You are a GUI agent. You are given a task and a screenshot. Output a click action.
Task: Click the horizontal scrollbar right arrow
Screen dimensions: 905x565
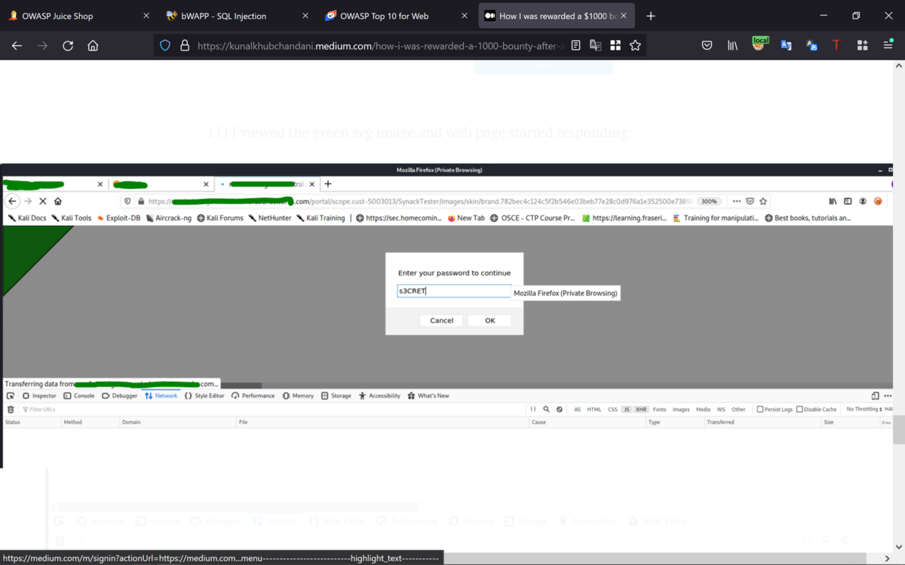[888, 559]
